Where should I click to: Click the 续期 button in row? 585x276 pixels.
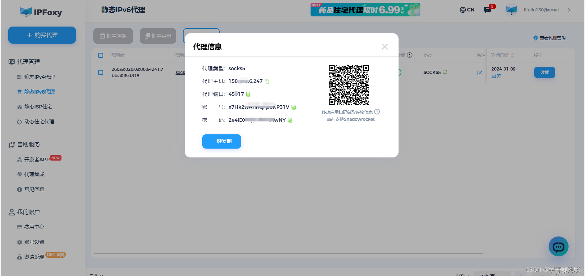coord(544,72)
